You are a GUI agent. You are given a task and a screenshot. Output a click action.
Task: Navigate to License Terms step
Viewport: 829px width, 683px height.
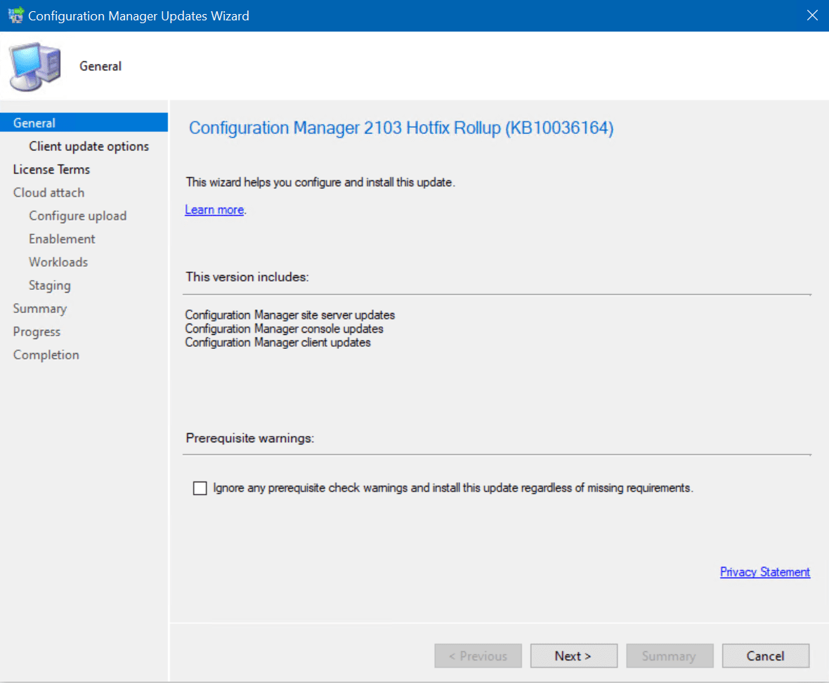tap(51, 169)
